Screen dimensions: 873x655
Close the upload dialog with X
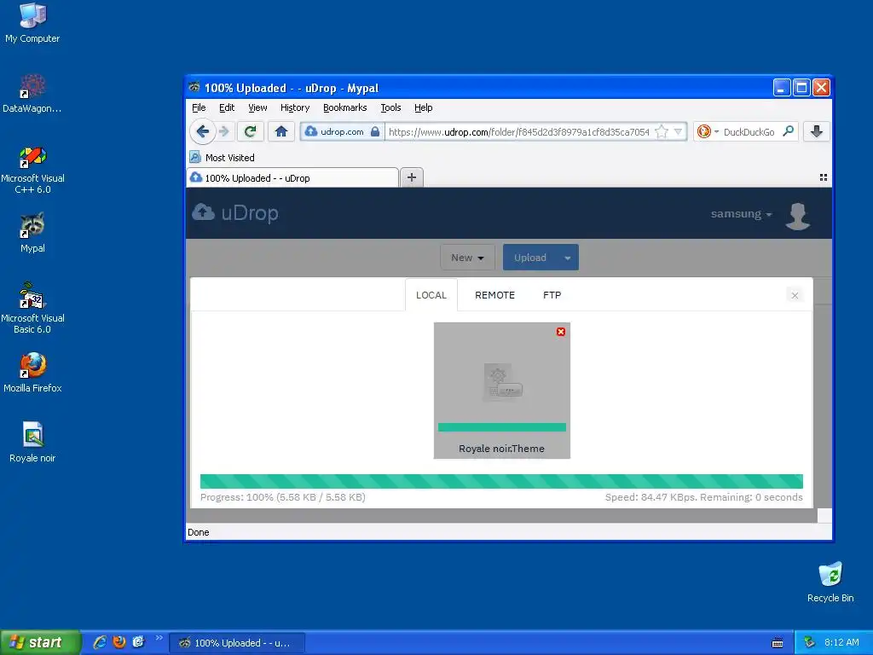(x=795, y=295)
